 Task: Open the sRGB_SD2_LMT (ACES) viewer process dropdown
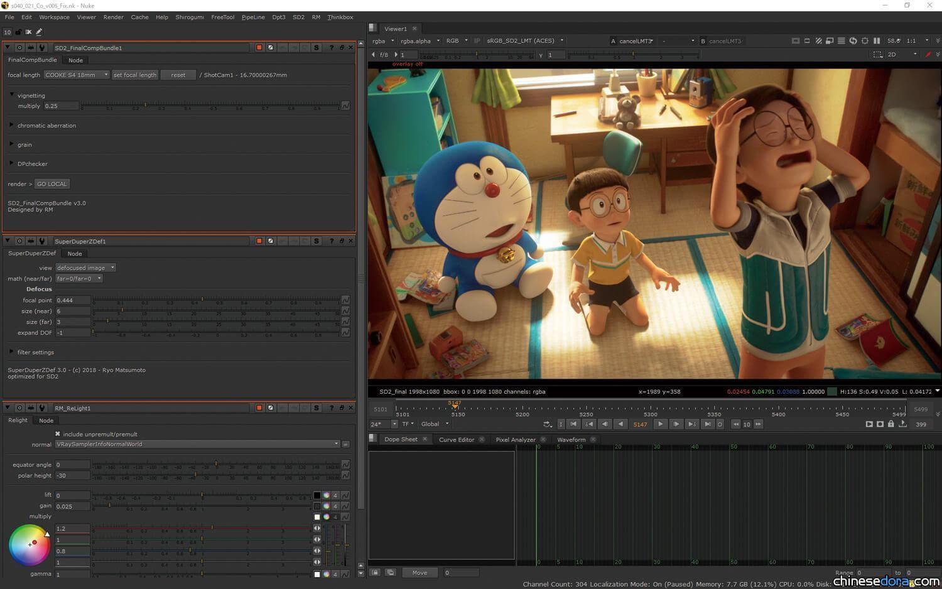point(525,41)
